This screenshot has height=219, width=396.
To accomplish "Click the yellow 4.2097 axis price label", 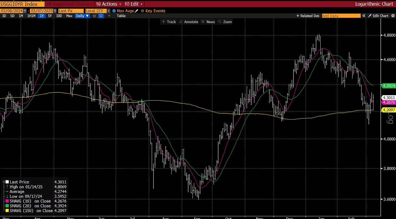I will click(389, 110).
